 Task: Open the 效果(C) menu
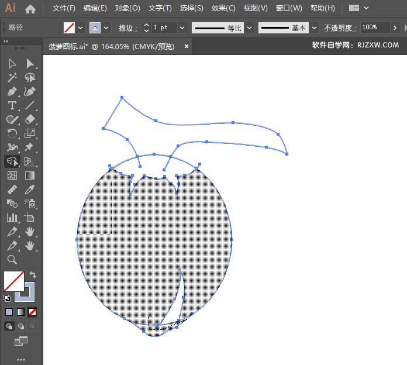pos(223,9)
